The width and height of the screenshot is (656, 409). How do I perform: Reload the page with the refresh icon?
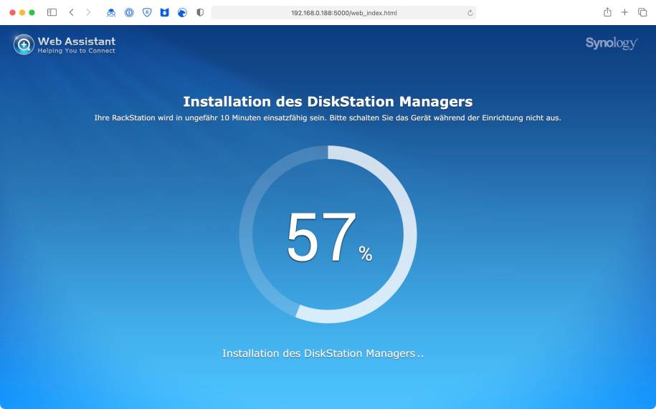pos(470,13)
